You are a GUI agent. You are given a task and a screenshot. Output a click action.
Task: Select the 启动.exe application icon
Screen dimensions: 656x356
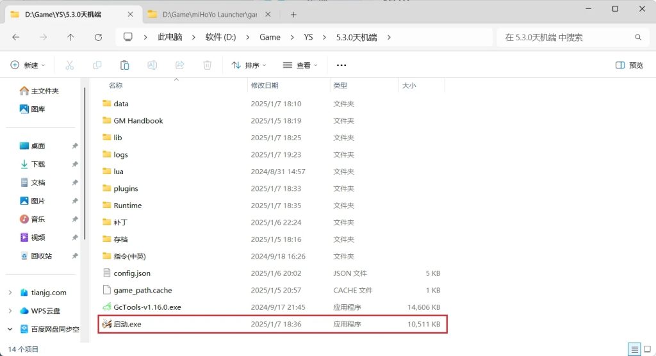(x=107, y=324)
